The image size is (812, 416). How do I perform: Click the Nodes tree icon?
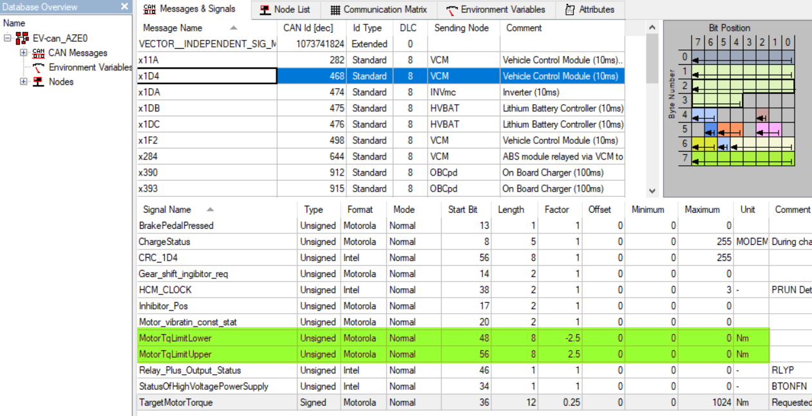tap(39, 82)
